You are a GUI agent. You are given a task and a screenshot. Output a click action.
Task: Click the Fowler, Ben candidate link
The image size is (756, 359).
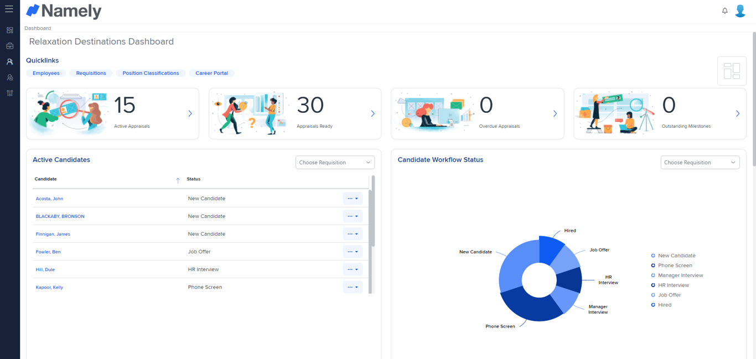point(48,252)
